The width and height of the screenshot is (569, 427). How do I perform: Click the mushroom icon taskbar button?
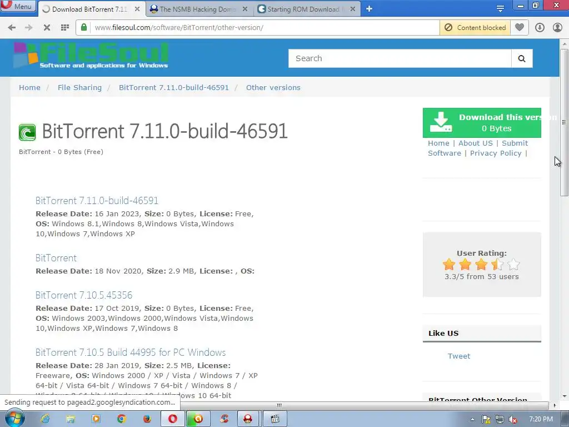(248, 419)
